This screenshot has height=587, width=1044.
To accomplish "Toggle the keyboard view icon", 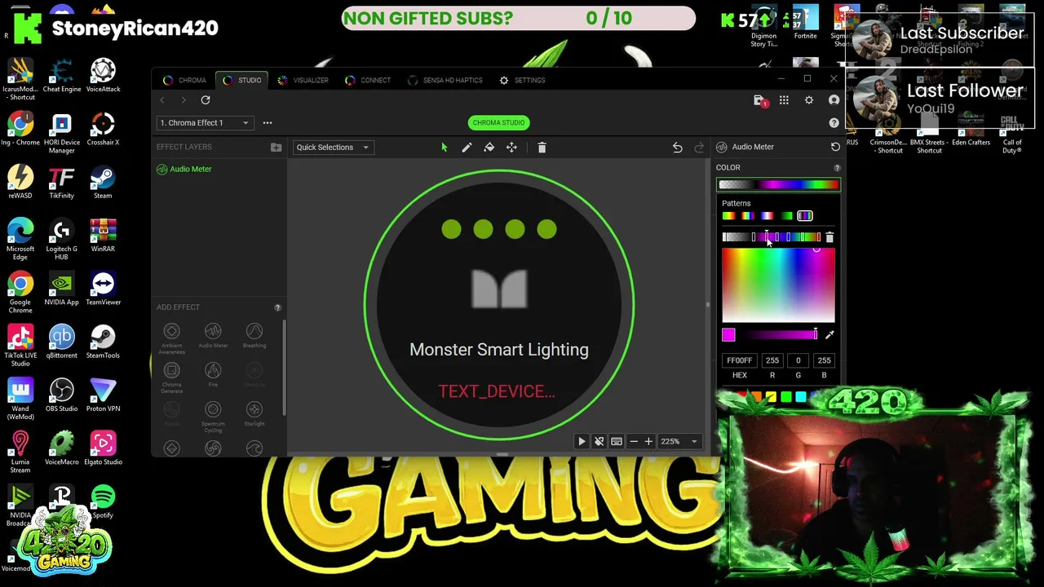I will 617,441.
